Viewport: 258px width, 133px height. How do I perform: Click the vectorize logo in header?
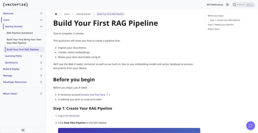click(x=15, y=5)
